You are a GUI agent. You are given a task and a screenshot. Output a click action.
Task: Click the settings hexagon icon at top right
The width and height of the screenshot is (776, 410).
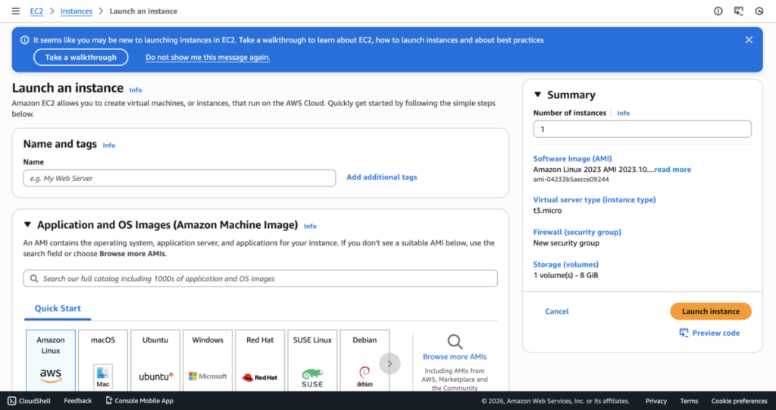(759, 11)
